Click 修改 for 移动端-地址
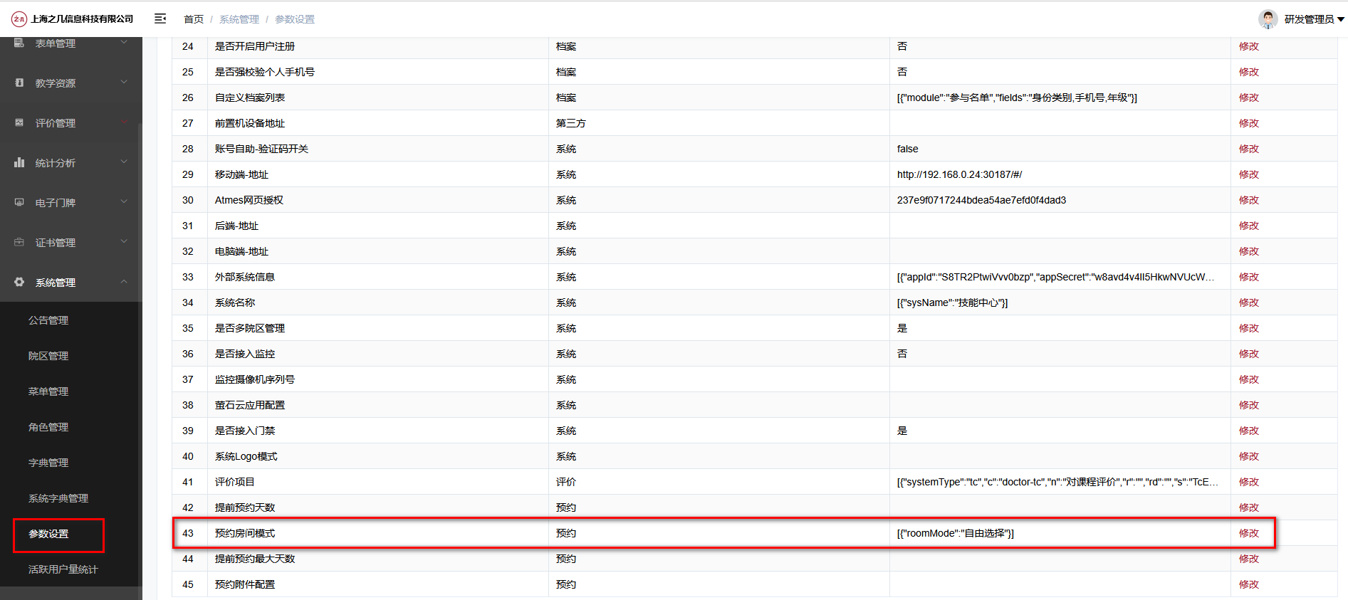The image size is (1348, 600). (1249, 174)
